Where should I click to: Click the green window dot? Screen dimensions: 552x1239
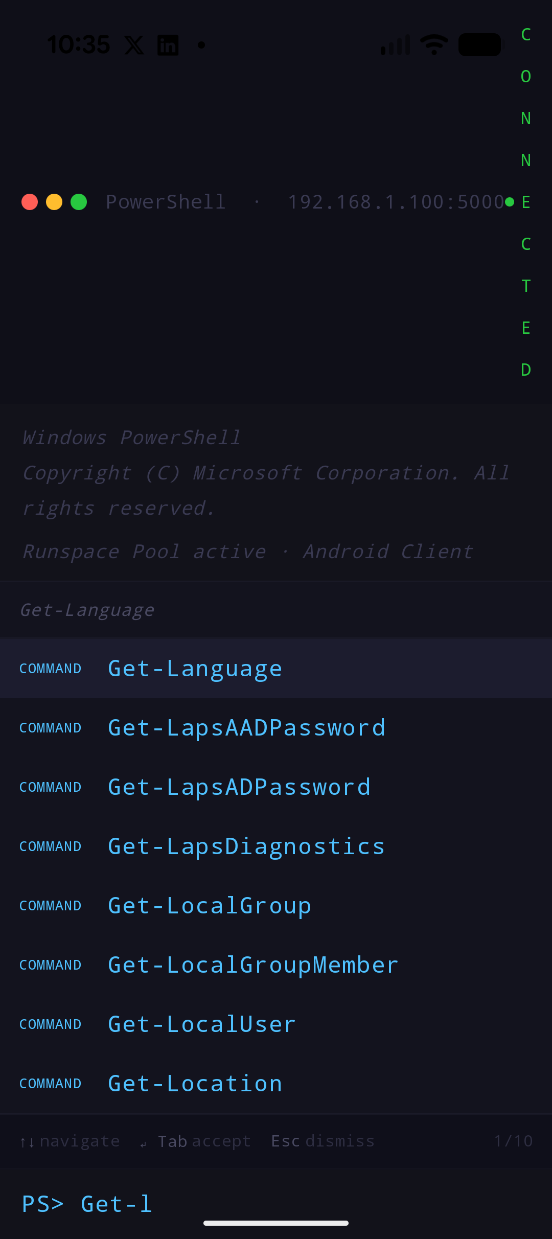pyautogui.click(x=79, y=202)
